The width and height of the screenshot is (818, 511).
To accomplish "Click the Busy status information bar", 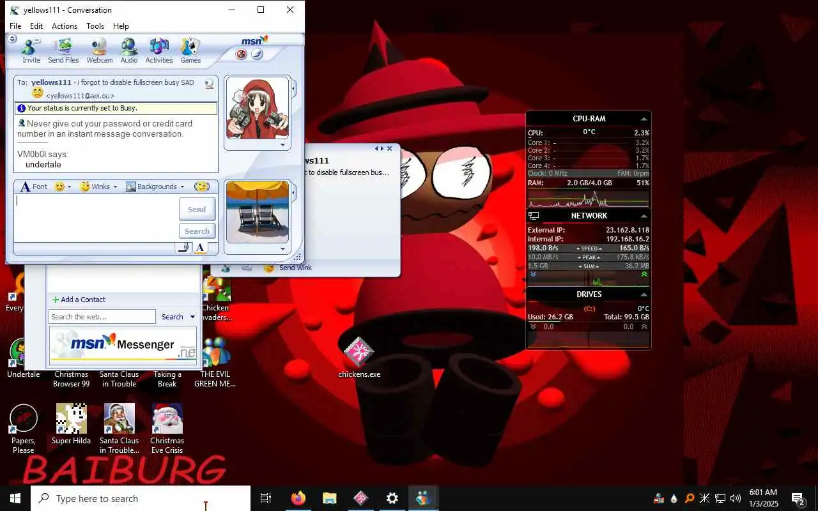I will coord(116,109).
